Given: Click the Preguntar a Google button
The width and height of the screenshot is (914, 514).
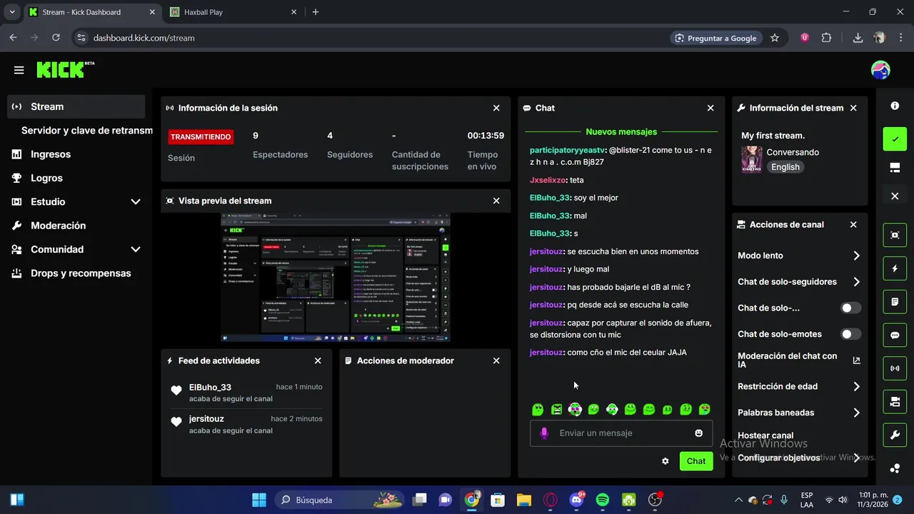Looking at the screenshot, I should point(715,38).
